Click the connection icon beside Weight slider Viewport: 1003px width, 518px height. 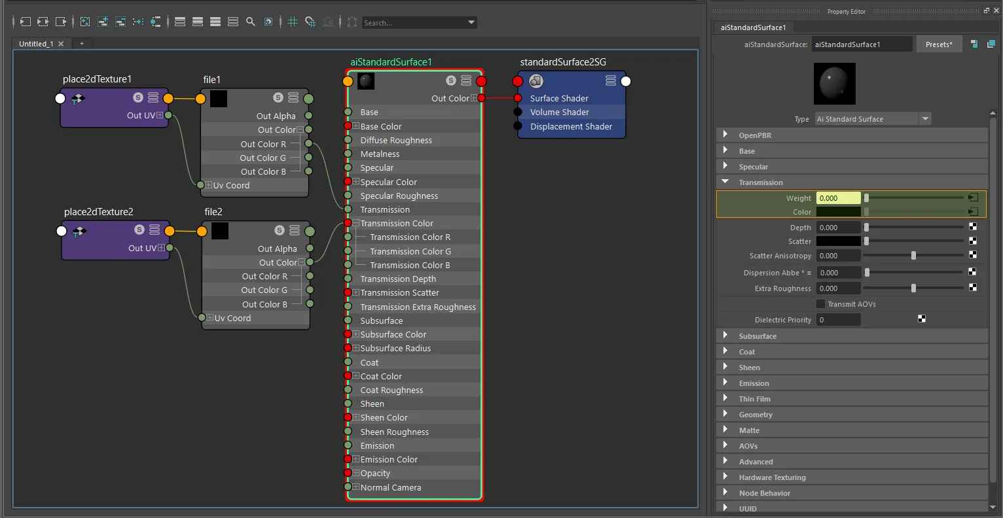tap(974, 198)
